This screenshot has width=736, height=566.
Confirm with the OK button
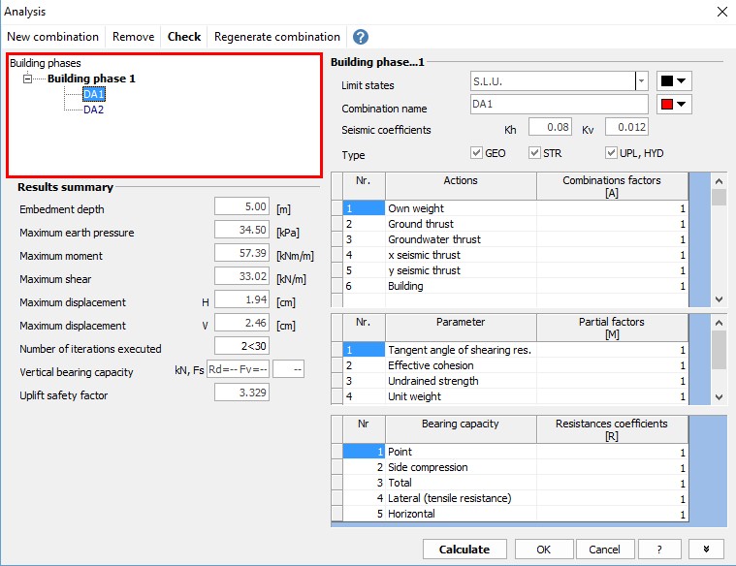[543, 549]
